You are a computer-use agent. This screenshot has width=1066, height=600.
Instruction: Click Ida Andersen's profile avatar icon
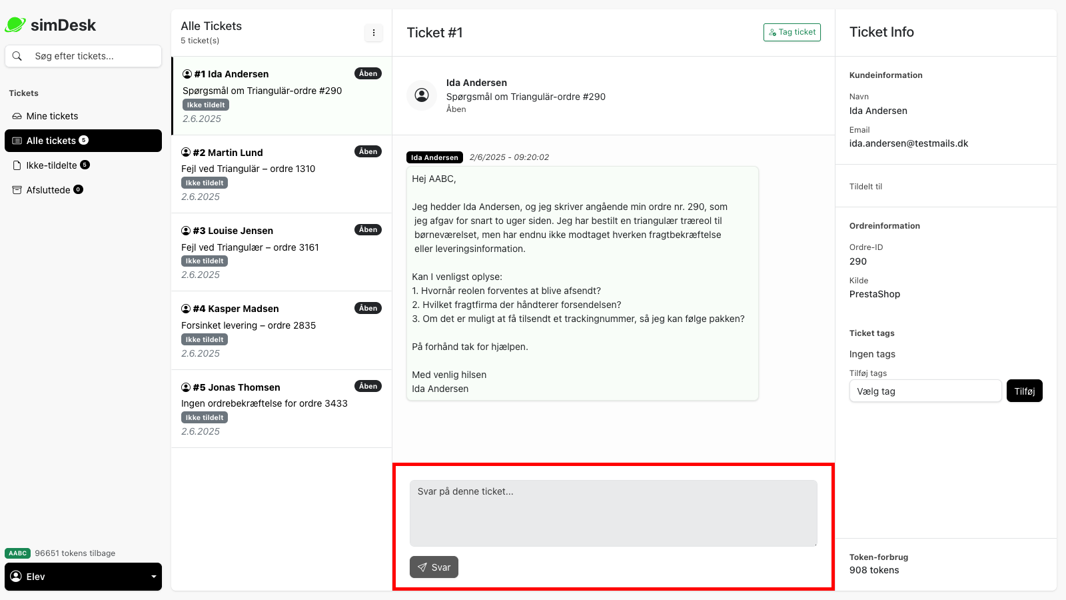422,95
